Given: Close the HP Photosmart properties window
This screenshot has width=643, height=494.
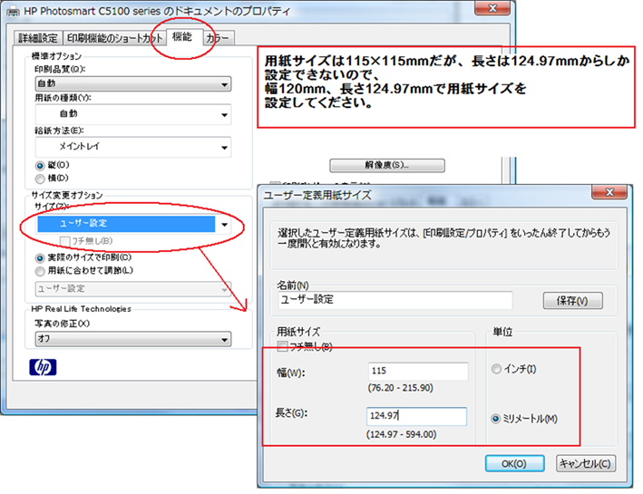Looking at the screenshot, I should (x=492, y=8).
